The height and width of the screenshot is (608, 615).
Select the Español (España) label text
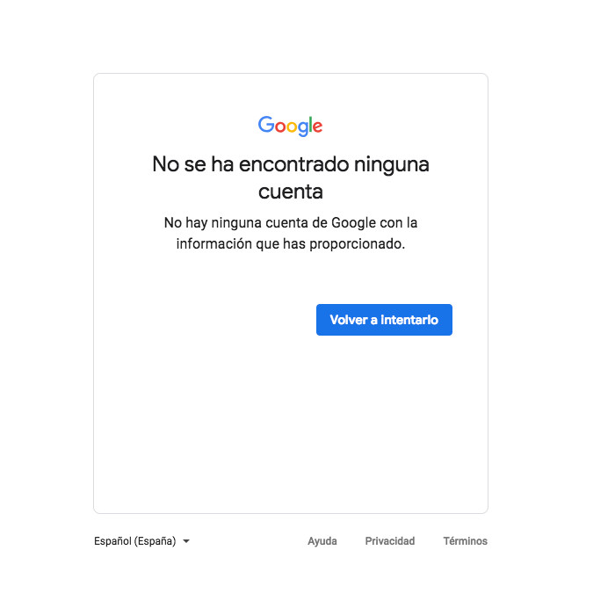point(134,541)
